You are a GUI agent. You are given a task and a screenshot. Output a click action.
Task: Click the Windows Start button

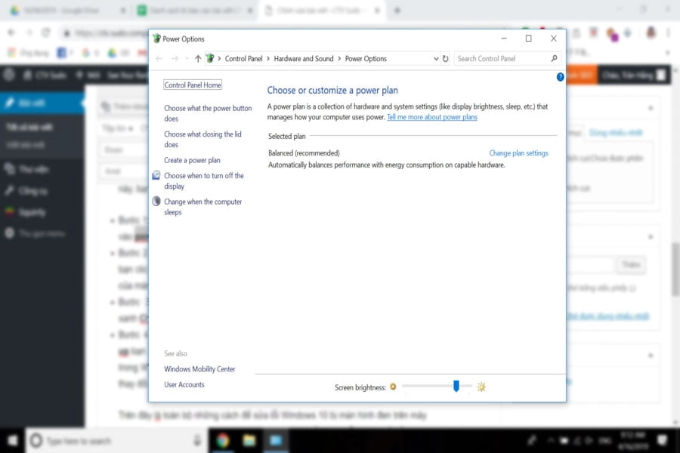[x=13, y=440]
